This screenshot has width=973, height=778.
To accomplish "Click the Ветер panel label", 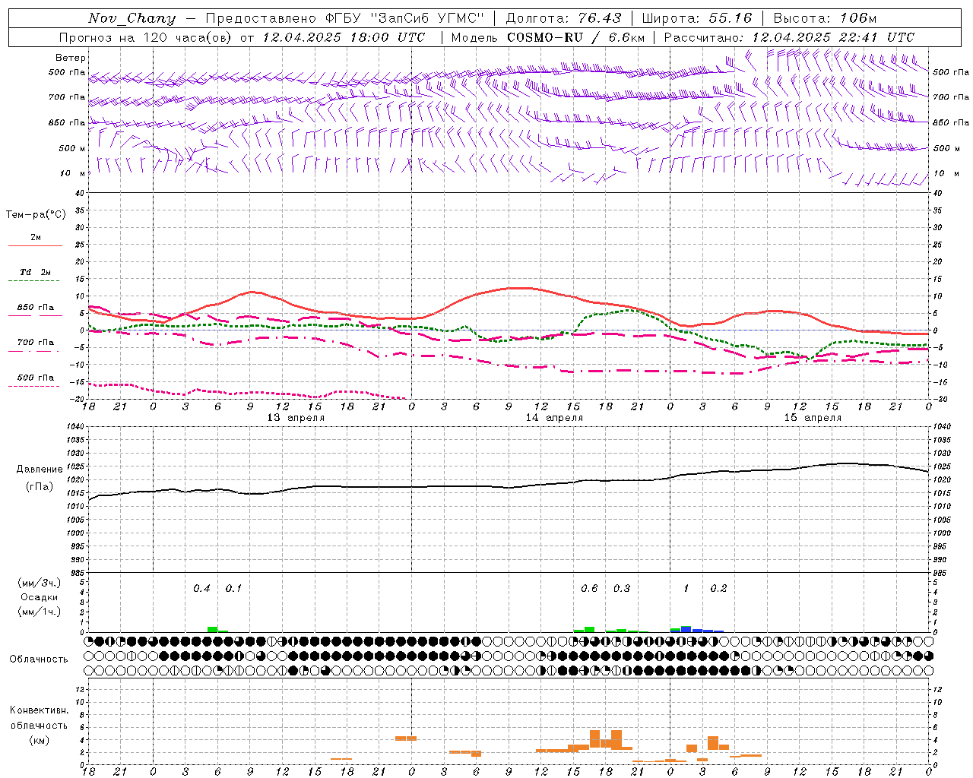I will [x=71, y=58].
